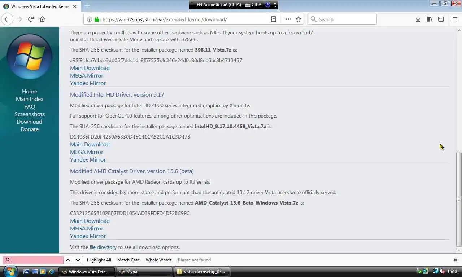The image size is (462, 277).
Task: Click the forward navigation arrow
Action: (19, 19)
